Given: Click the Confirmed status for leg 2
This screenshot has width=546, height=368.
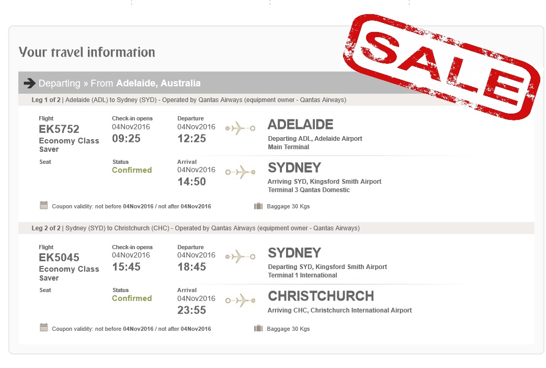Looking at the screenshot, I should (132, 298).
